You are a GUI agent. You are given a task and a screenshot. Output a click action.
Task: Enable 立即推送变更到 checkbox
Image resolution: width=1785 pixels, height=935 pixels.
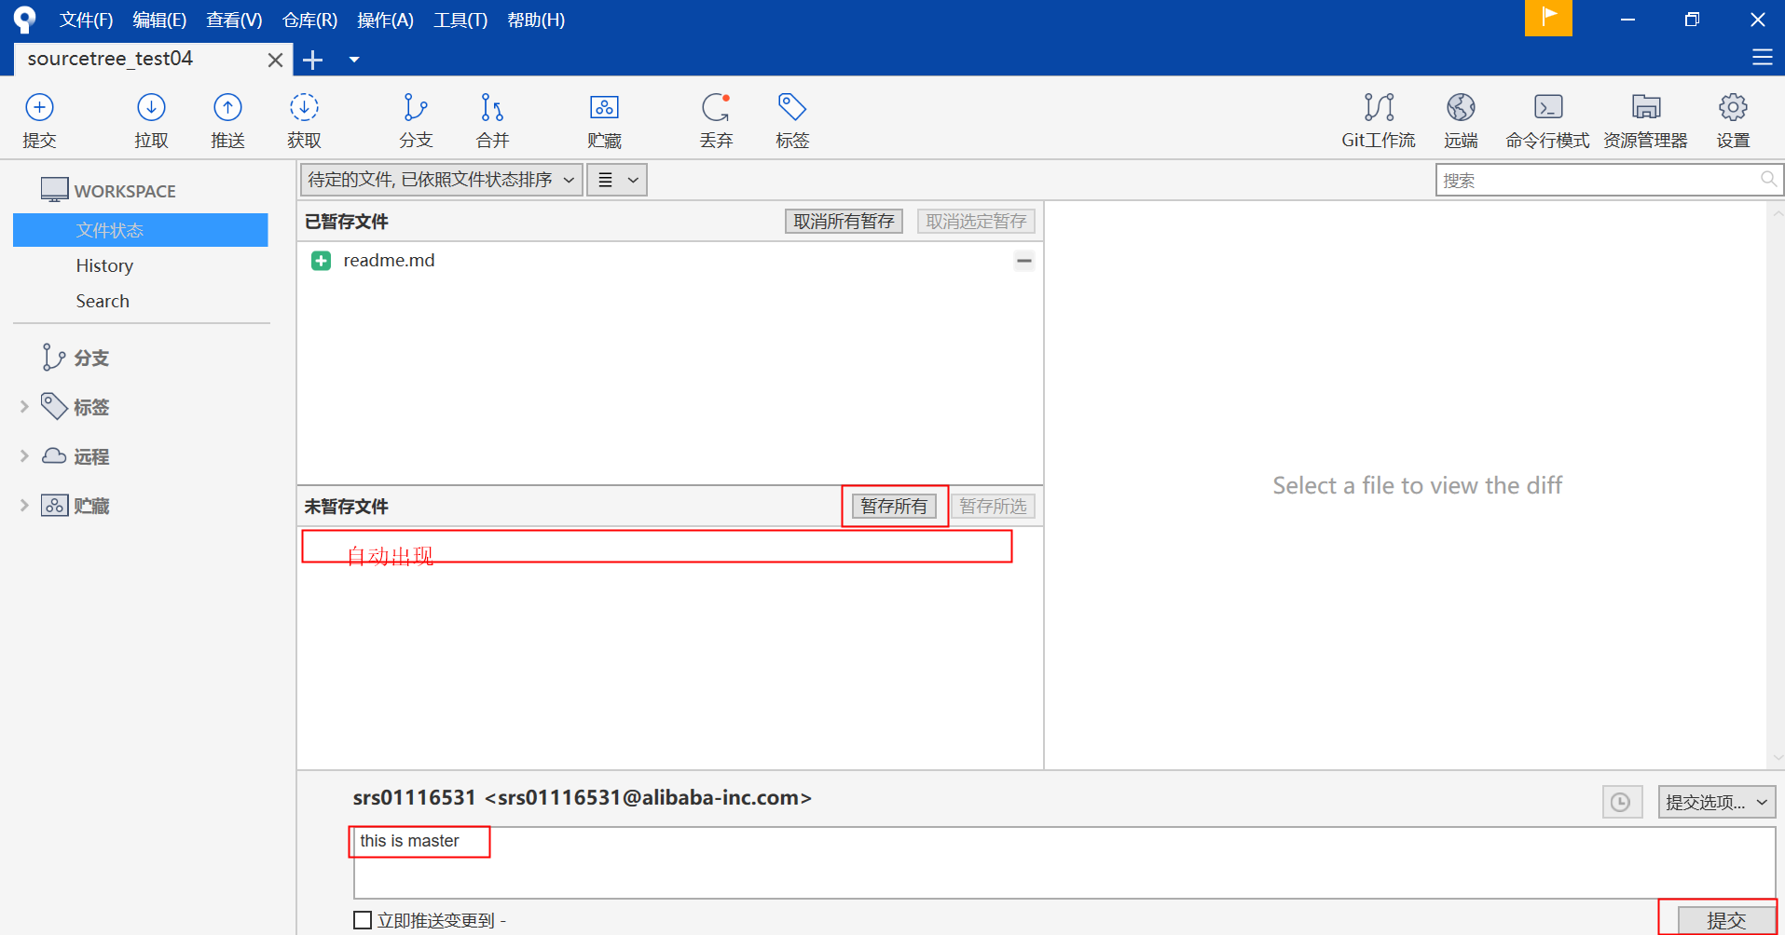(362, 919)
